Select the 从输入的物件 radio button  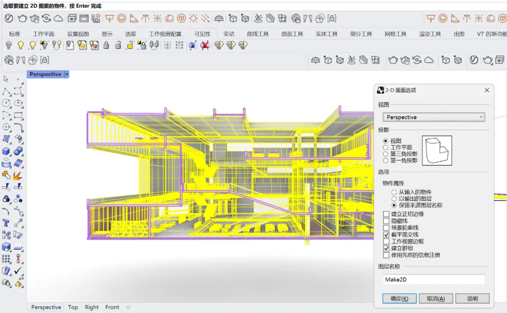[394, 192]
